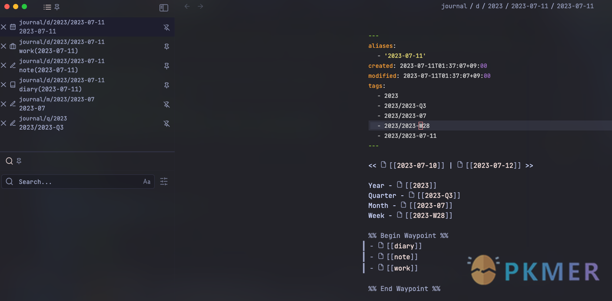Unpin the 2023-07-11 daily note tab
This screenshot has width=612, height=301.
166,27
